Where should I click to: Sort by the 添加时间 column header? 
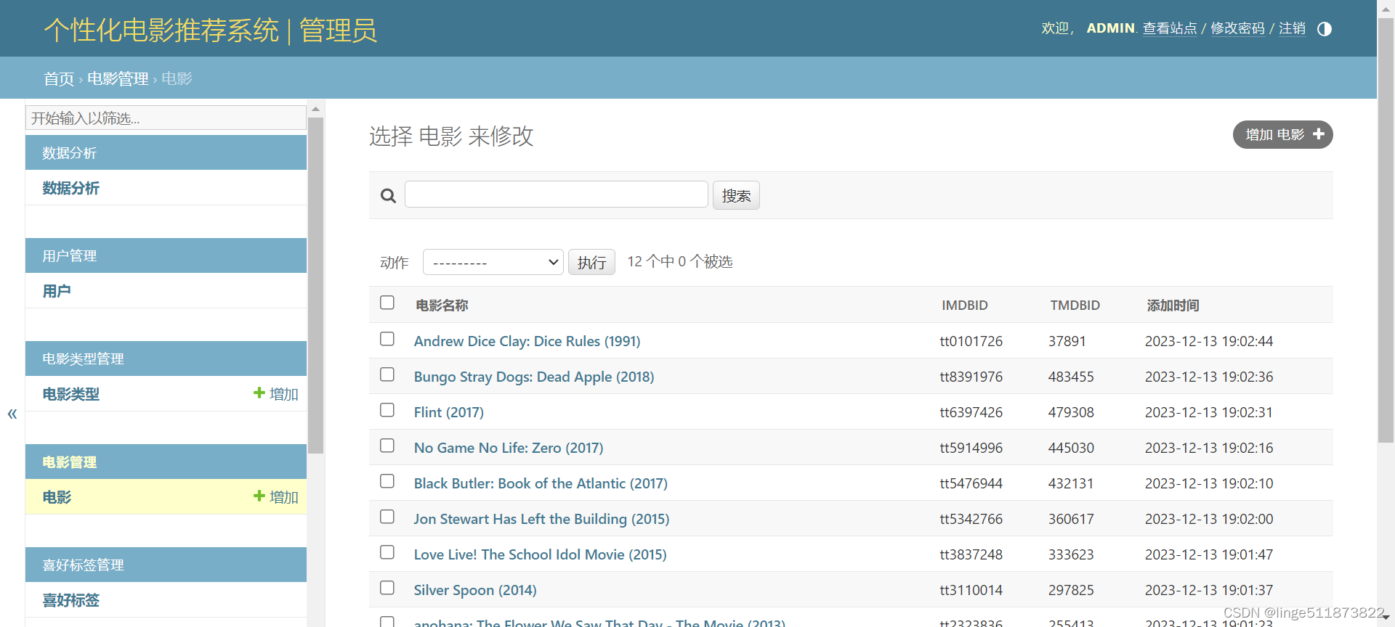point(1173,306)
